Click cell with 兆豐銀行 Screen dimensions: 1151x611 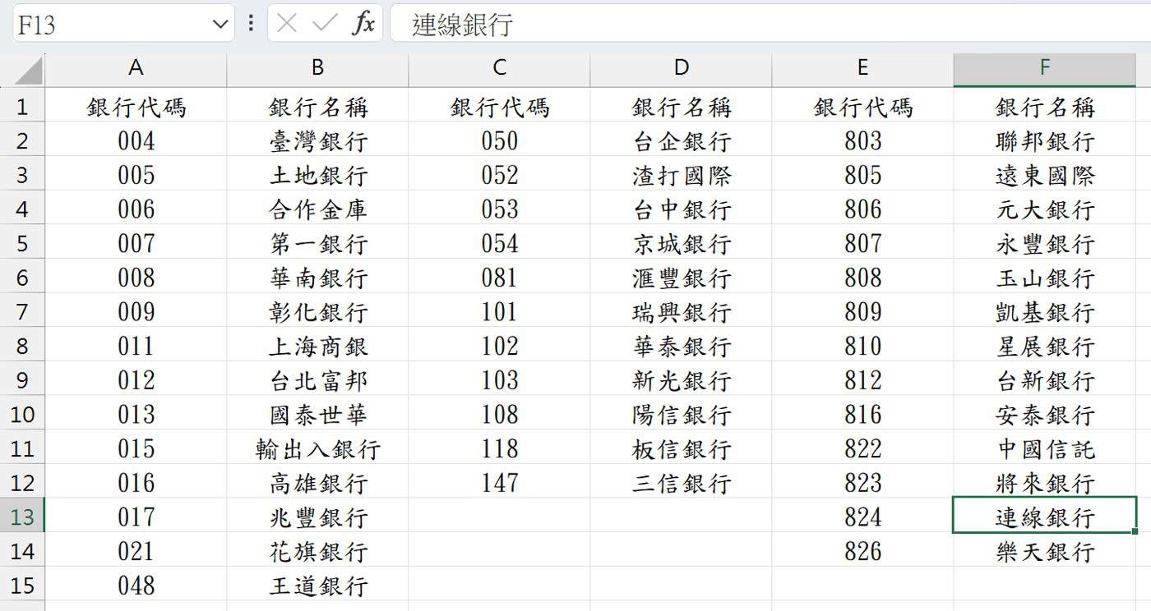(317, 517)
